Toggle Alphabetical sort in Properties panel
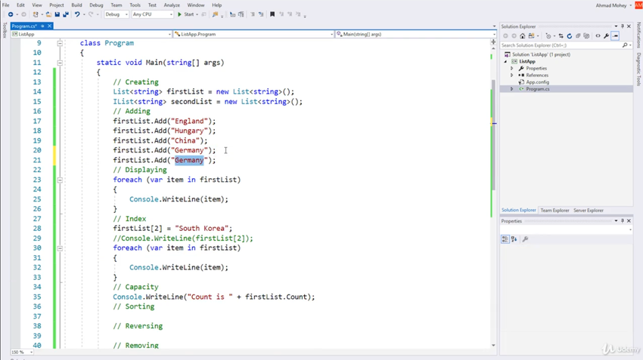The height and width of the screenshot is (360, 643). pyautogui.click(x=514, y=239)
